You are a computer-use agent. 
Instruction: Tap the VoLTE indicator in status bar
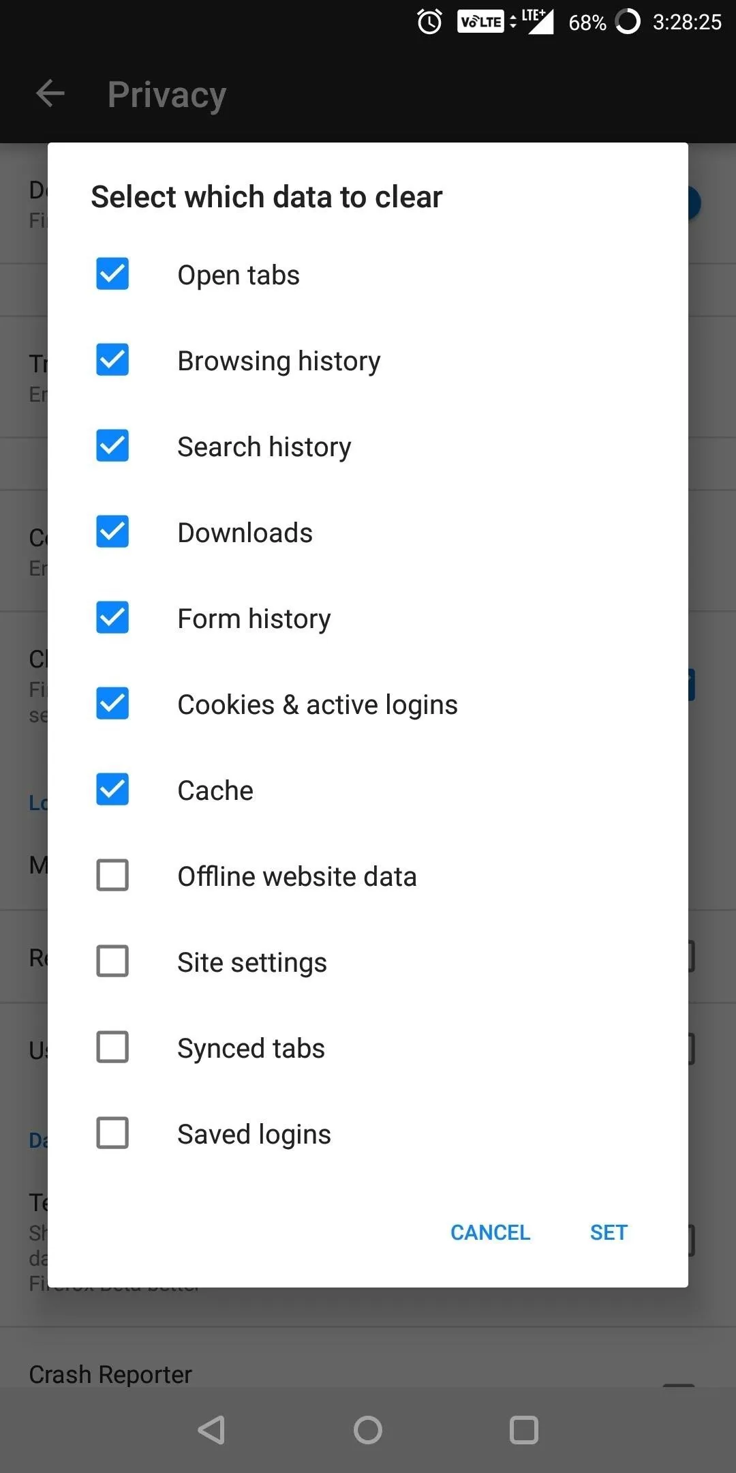(480, 22)
